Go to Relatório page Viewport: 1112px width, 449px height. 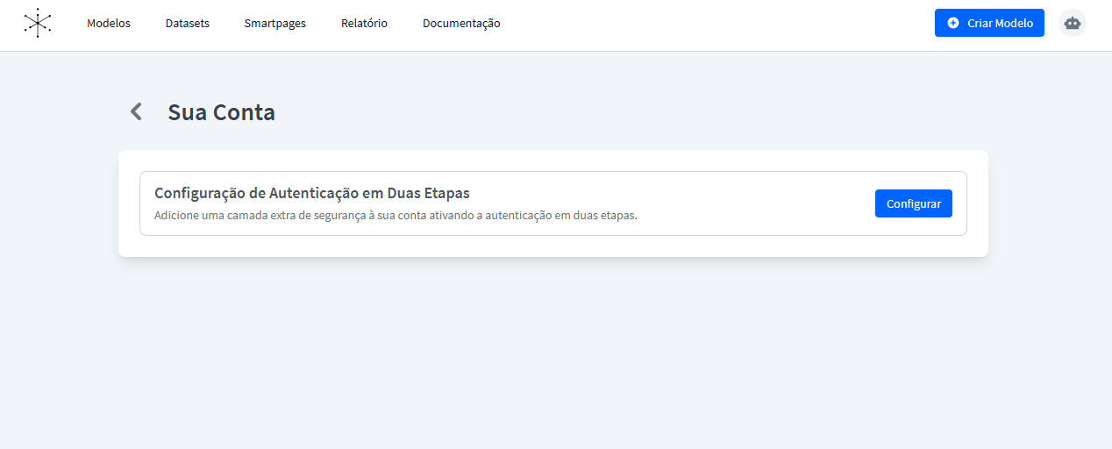[364, 24]
